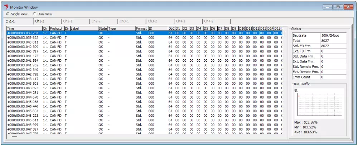Click the Baudrate value 500k/2Mbps cell
Image resolution: width=358 pixels, height=146 pixels.
pyautogui.click(x=333, y=36)
